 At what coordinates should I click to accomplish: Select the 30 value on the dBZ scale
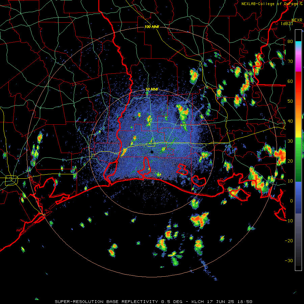tap(290, 141)
